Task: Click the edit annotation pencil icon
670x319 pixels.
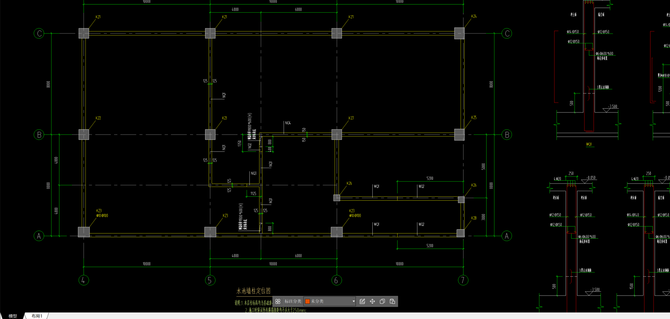Action: click(362, 301)
